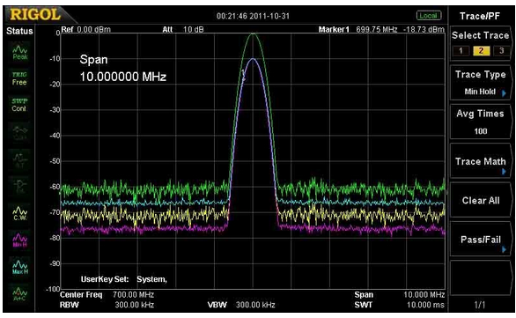Screen dimensions: 516x318
Task: Click the Trace/PF menu title
Action: (x=480, y=16)
